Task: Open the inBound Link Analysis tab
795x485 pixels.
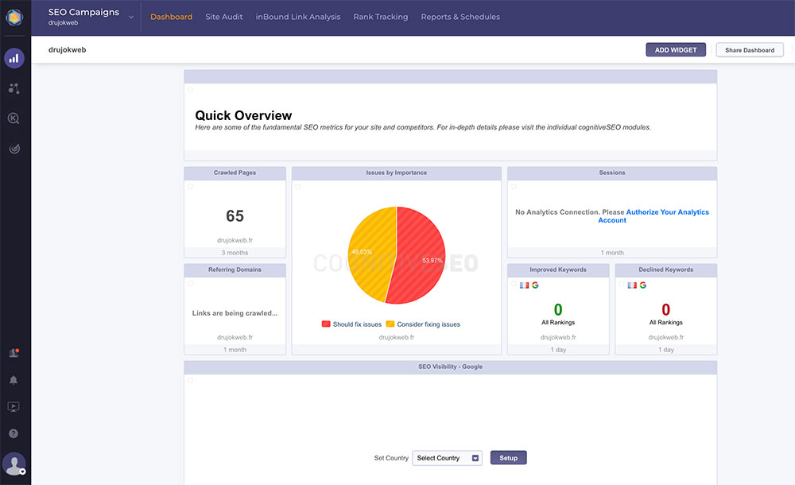Action: click(298, 17)
